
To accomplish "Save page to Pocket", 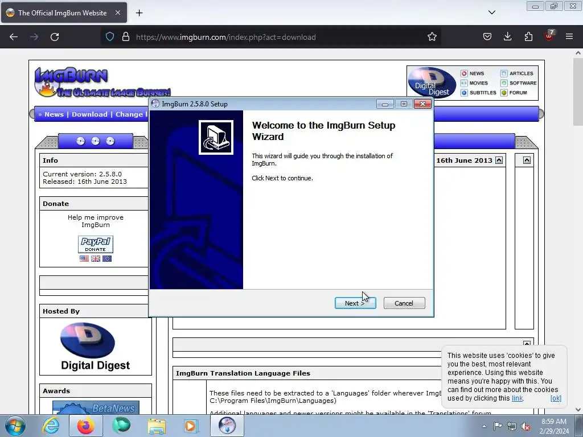I will 487,37.
